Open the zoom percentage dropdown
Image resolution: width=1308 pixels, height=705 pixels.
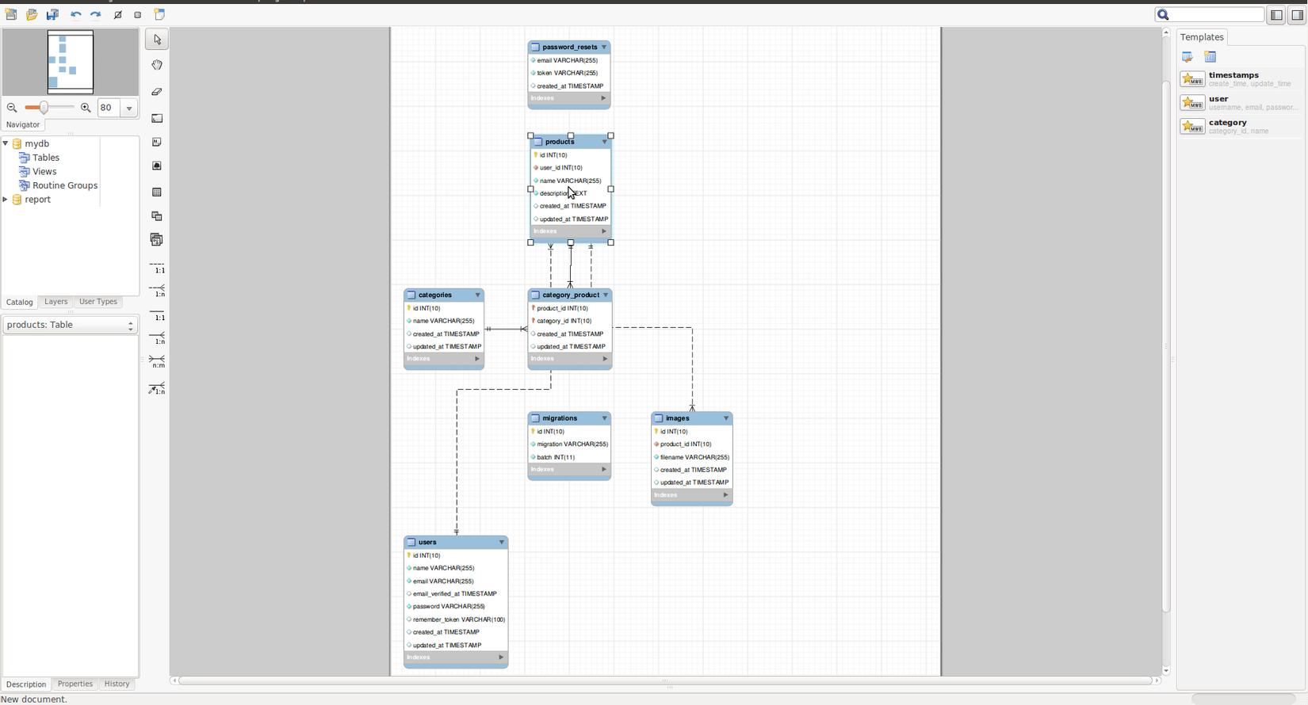pyautogui.click(x=129, y=108)
